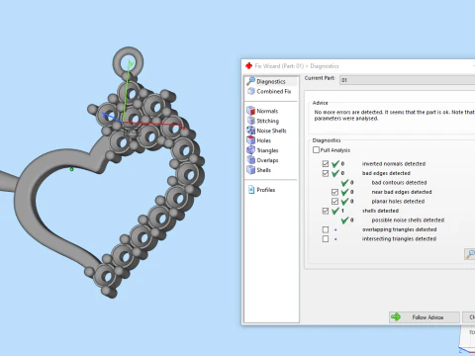Toggle planar holes detected checkbox
The height and width of the screenshot is (356, 475).
click(x=334, y=202)
